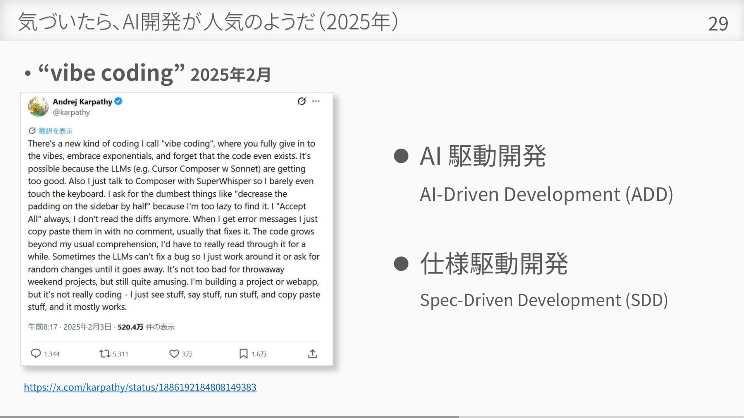Click the blue verified badge

[119, 101]
